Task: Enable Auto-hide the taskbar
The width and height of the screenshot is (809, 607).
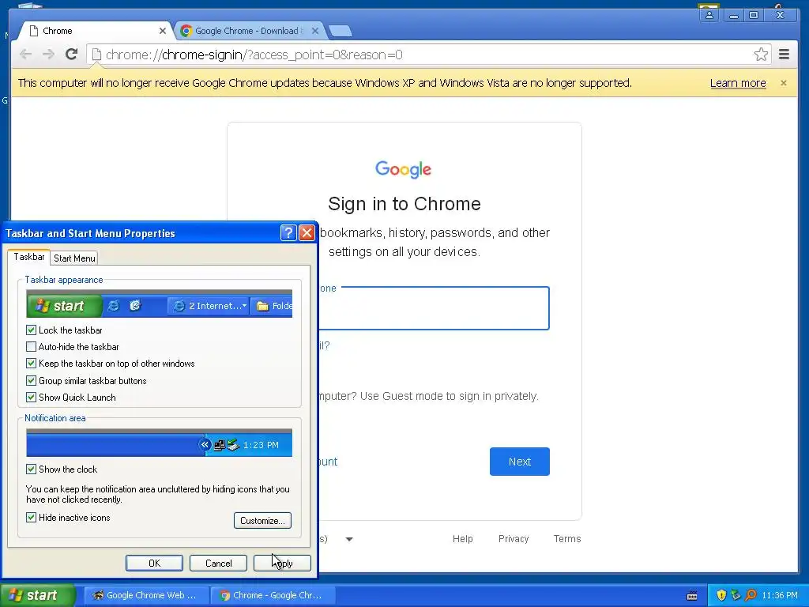Action: pyautogui.click(x=31, y=347)
